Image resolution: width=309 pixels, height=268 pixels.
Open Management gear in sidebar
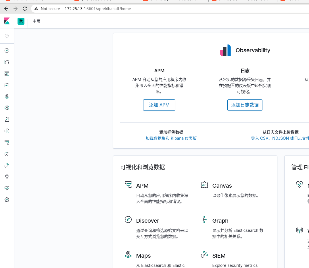pos(7,200)
